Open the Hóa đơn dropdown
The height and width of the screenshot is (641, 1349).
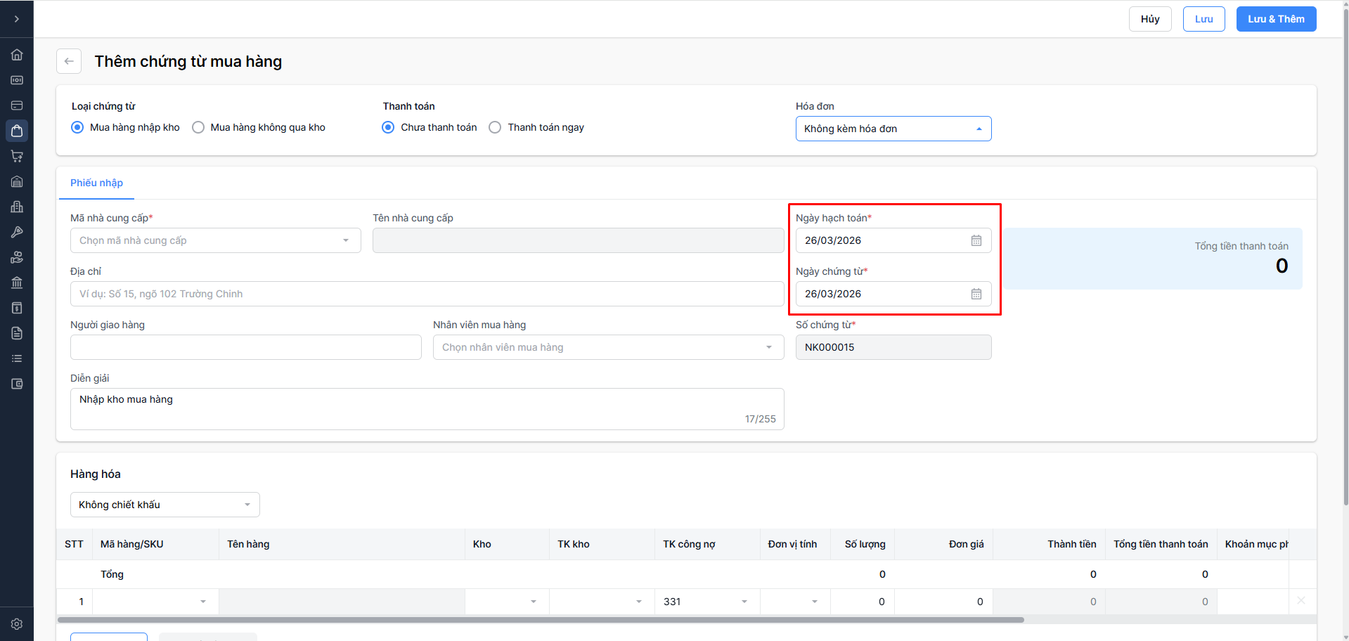pyautogui.click(x=893, y=129)
